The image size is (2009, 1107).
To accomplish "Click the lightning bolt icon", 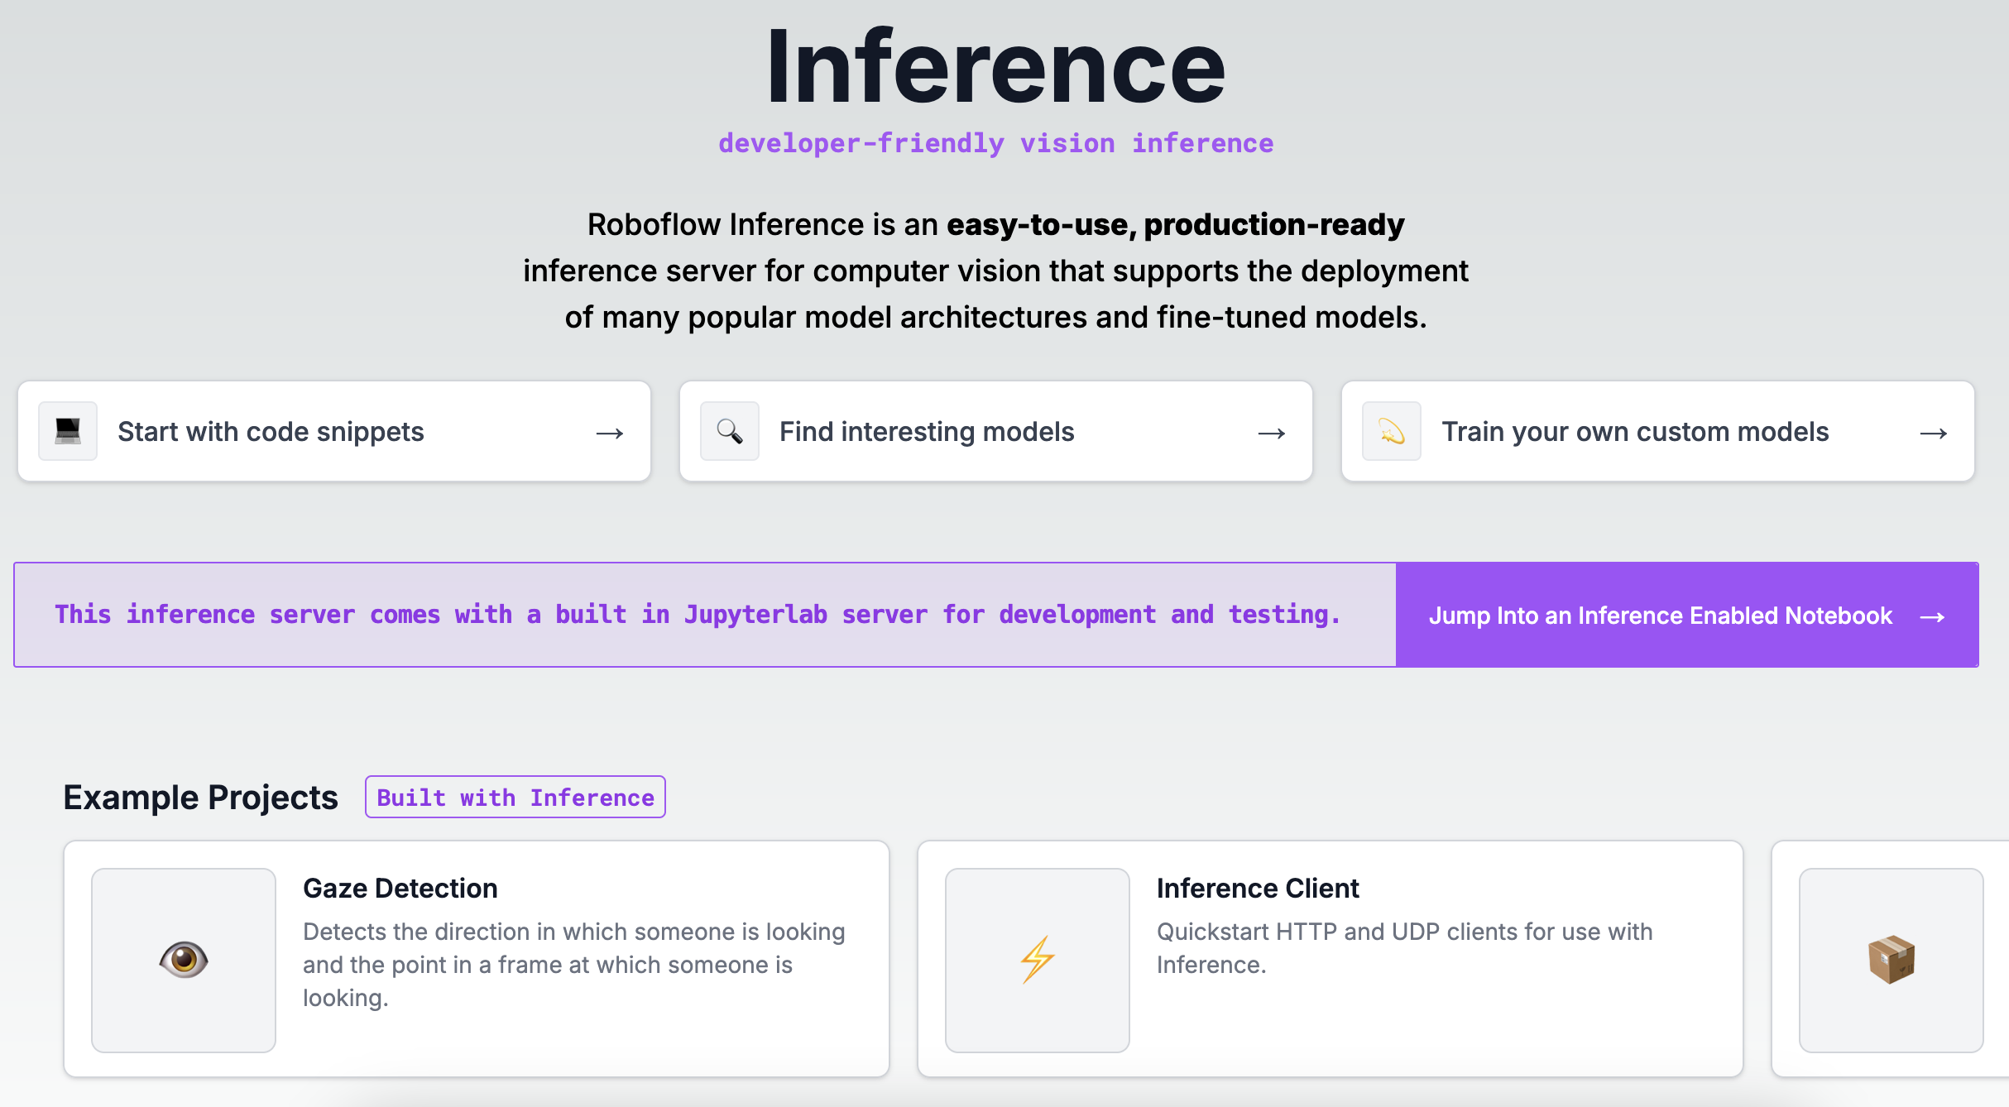I will 1038,960.
